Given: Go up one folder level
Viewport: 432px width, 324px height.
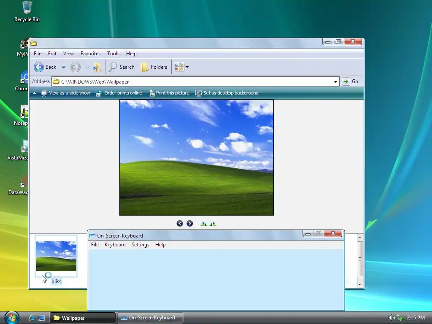Looking at the screenshot, I should (97, 67).
